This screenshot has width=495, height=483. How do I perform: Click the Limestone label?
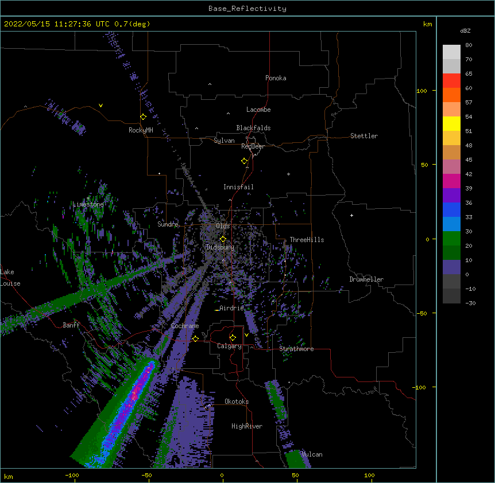click(88, 204)
